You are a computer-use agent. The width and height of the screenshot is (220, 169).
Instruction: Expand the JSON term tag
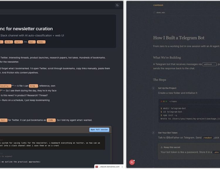coord(51,120)
